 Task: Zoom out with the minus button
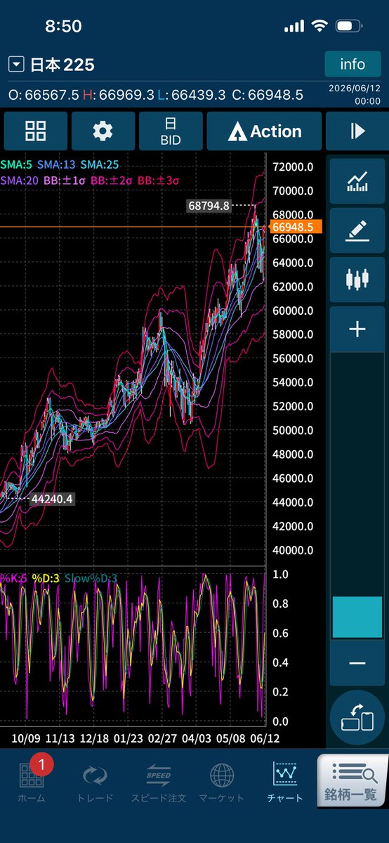357,663
